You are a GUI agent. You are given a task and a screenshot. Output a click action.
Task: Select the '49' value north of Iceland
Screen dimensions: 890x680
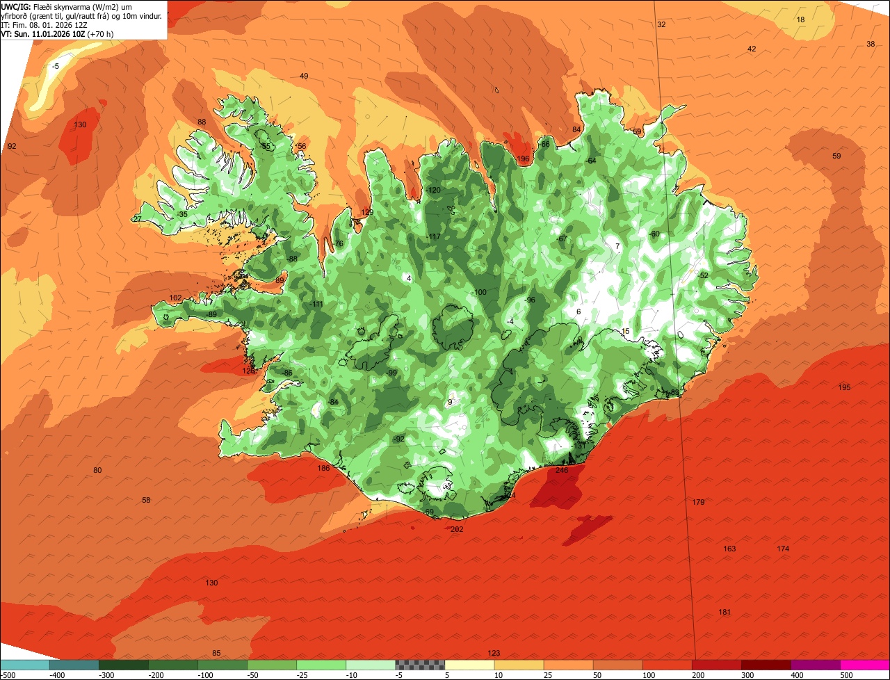pos(304,76)
